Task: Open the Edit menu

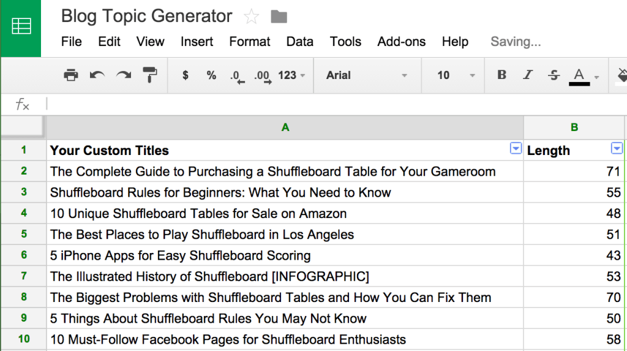Action: 109,42
